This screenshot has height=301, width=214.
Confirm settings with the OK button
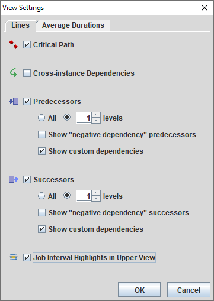pyautogui.click(x=139, y=290)
